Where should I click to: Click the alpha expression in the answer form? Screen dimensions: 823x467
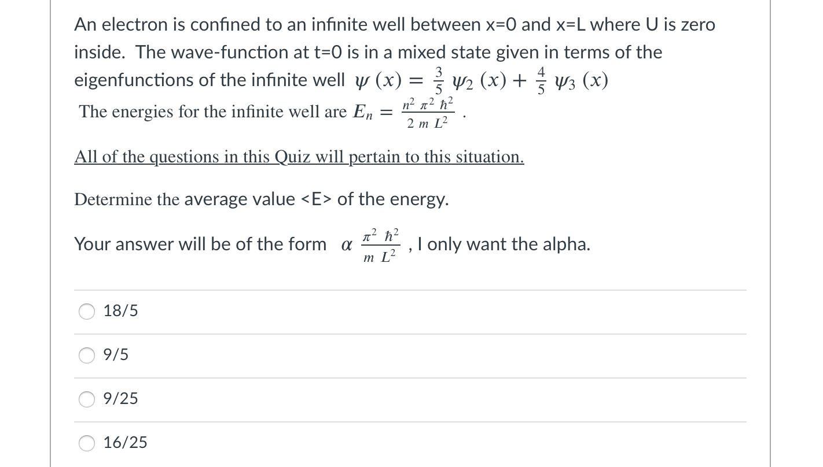click(373, 243)
